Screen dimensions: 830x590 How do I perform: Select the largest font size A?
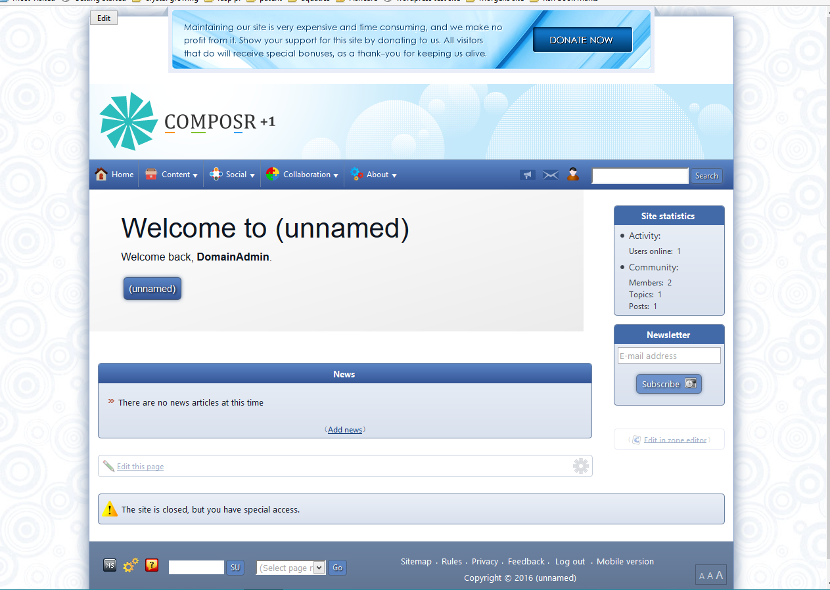720,575
